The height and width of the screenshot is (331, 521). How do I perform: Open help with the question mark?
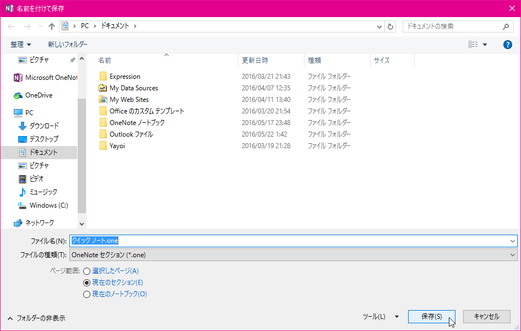pyautogui.click(x=507, y=45)
